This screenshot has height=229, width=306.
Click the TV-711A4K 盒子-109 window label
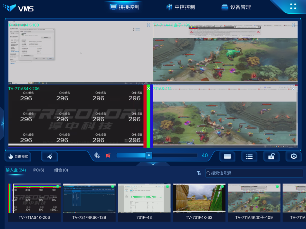(x=172, y=25)
